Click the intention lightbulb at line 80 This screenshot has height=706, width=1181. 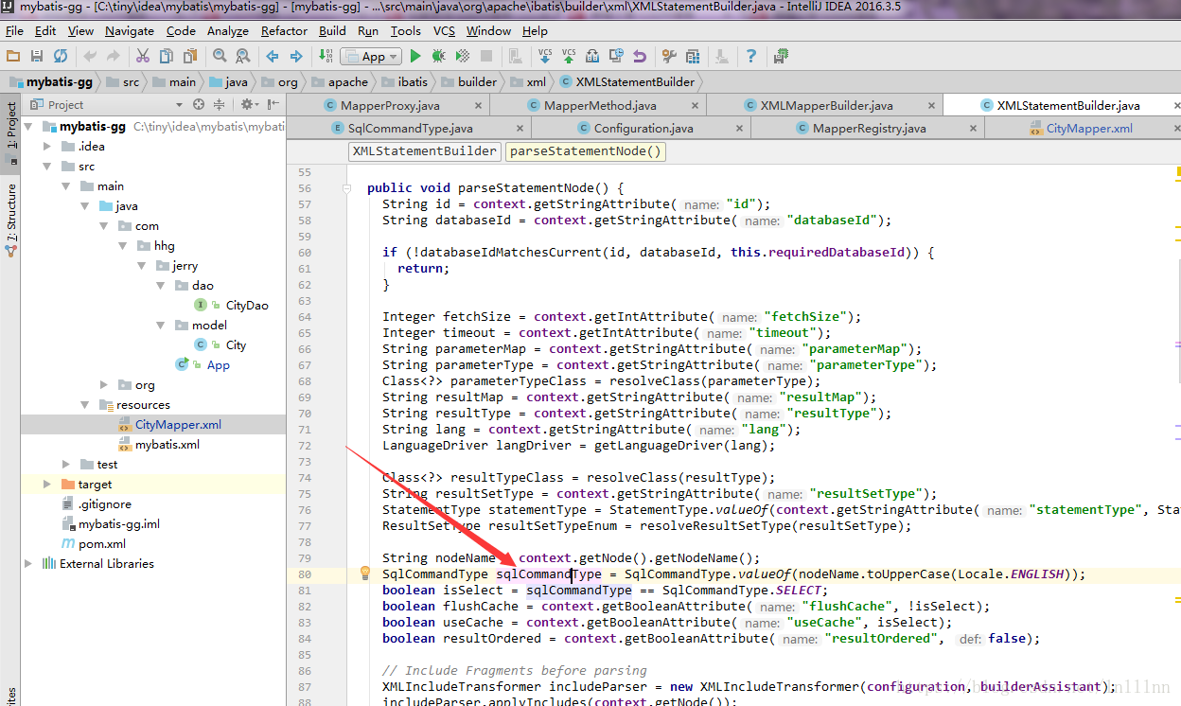(365, 573)
